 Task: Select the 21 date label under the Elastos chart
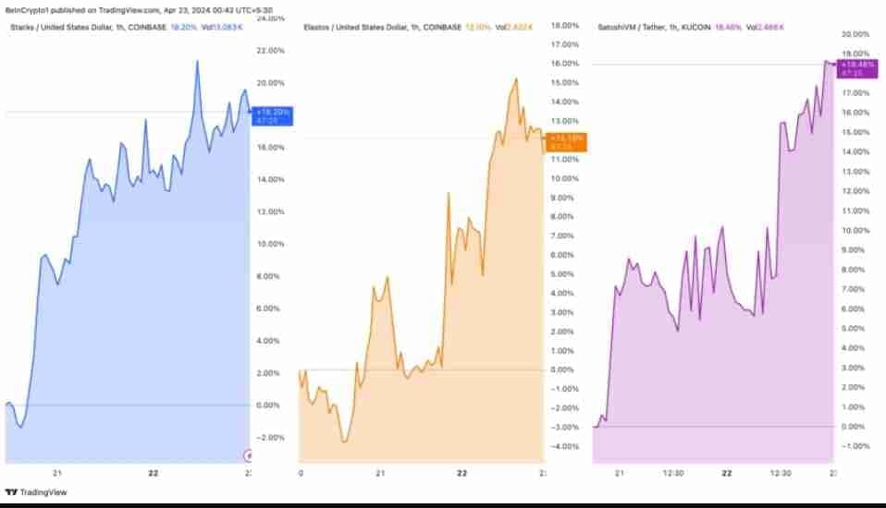[x=380, y=472]
